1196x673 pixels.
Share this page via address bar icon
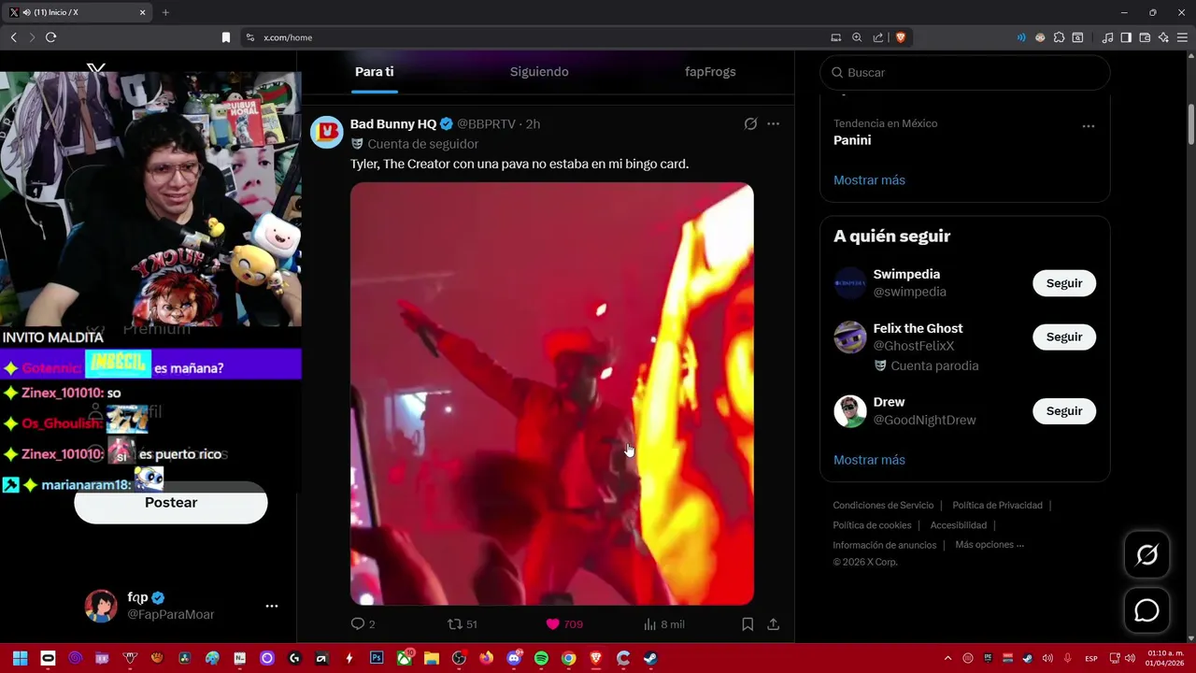(x=878, y=37)
